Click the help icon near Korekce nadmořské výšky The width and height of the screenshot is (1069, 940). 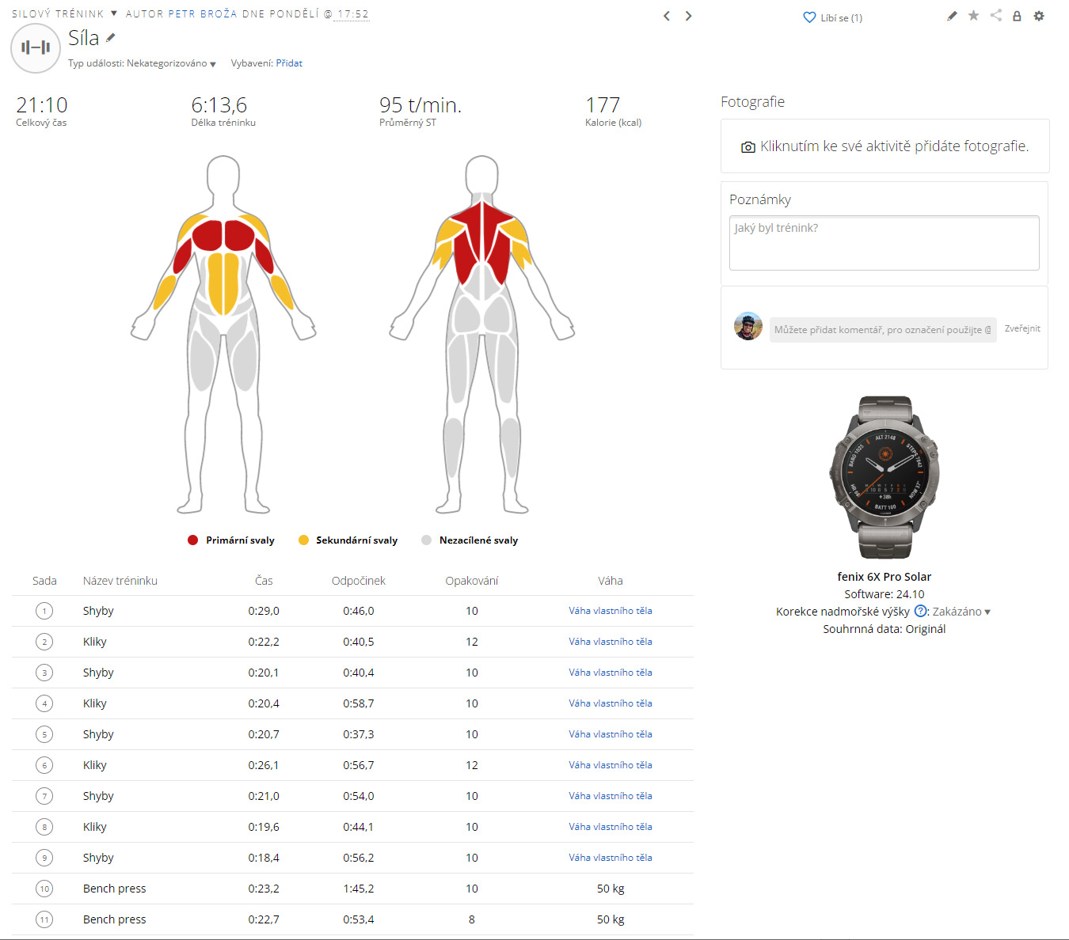point(920,612)
